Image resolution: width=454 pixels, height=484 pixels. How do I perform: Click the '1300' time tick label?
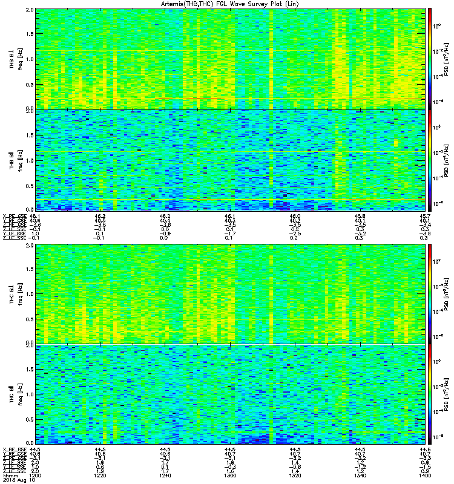coord(230,476)
